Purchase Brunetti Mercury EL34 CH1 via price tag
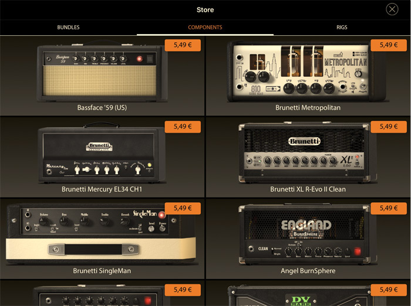411x306 pixels. click(x=183, y=127)
